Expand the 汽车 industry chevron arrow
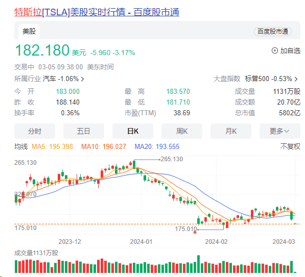Viewport: 305px width, 277px height. click(x=82, y=79)
